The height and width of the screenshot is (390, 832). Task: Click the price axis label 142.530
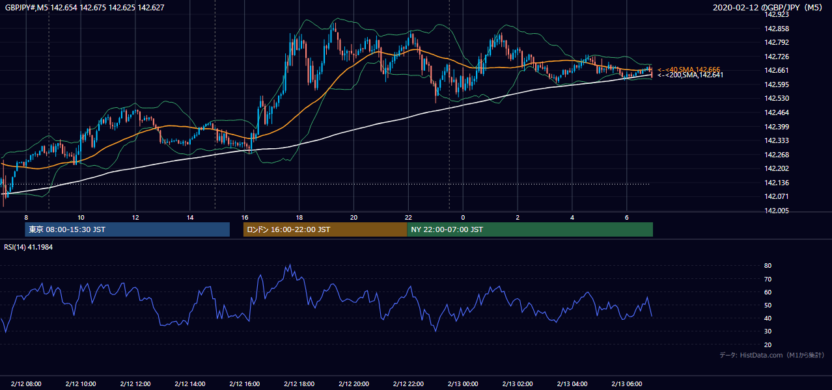point(777,99)
